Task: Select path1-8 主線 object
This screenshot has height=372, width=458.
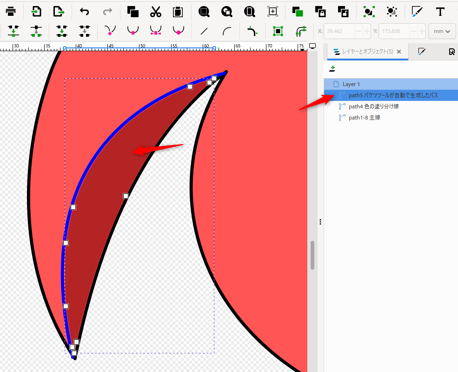Action: [391, 117]
